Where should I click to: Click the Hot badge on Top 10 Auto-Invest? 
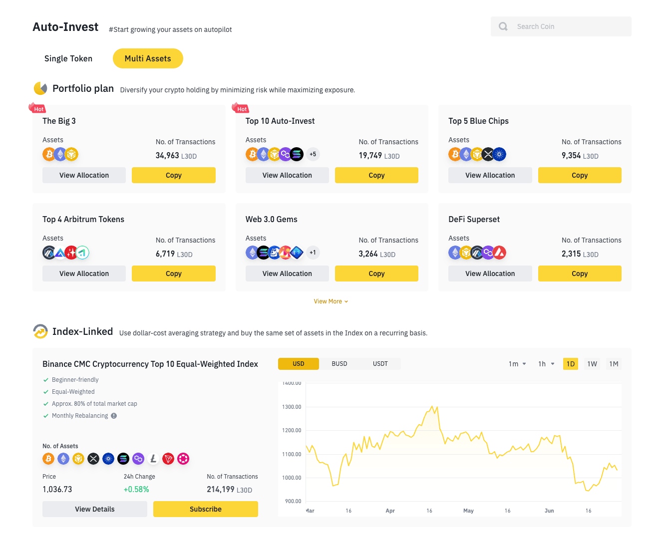point(240,108)
